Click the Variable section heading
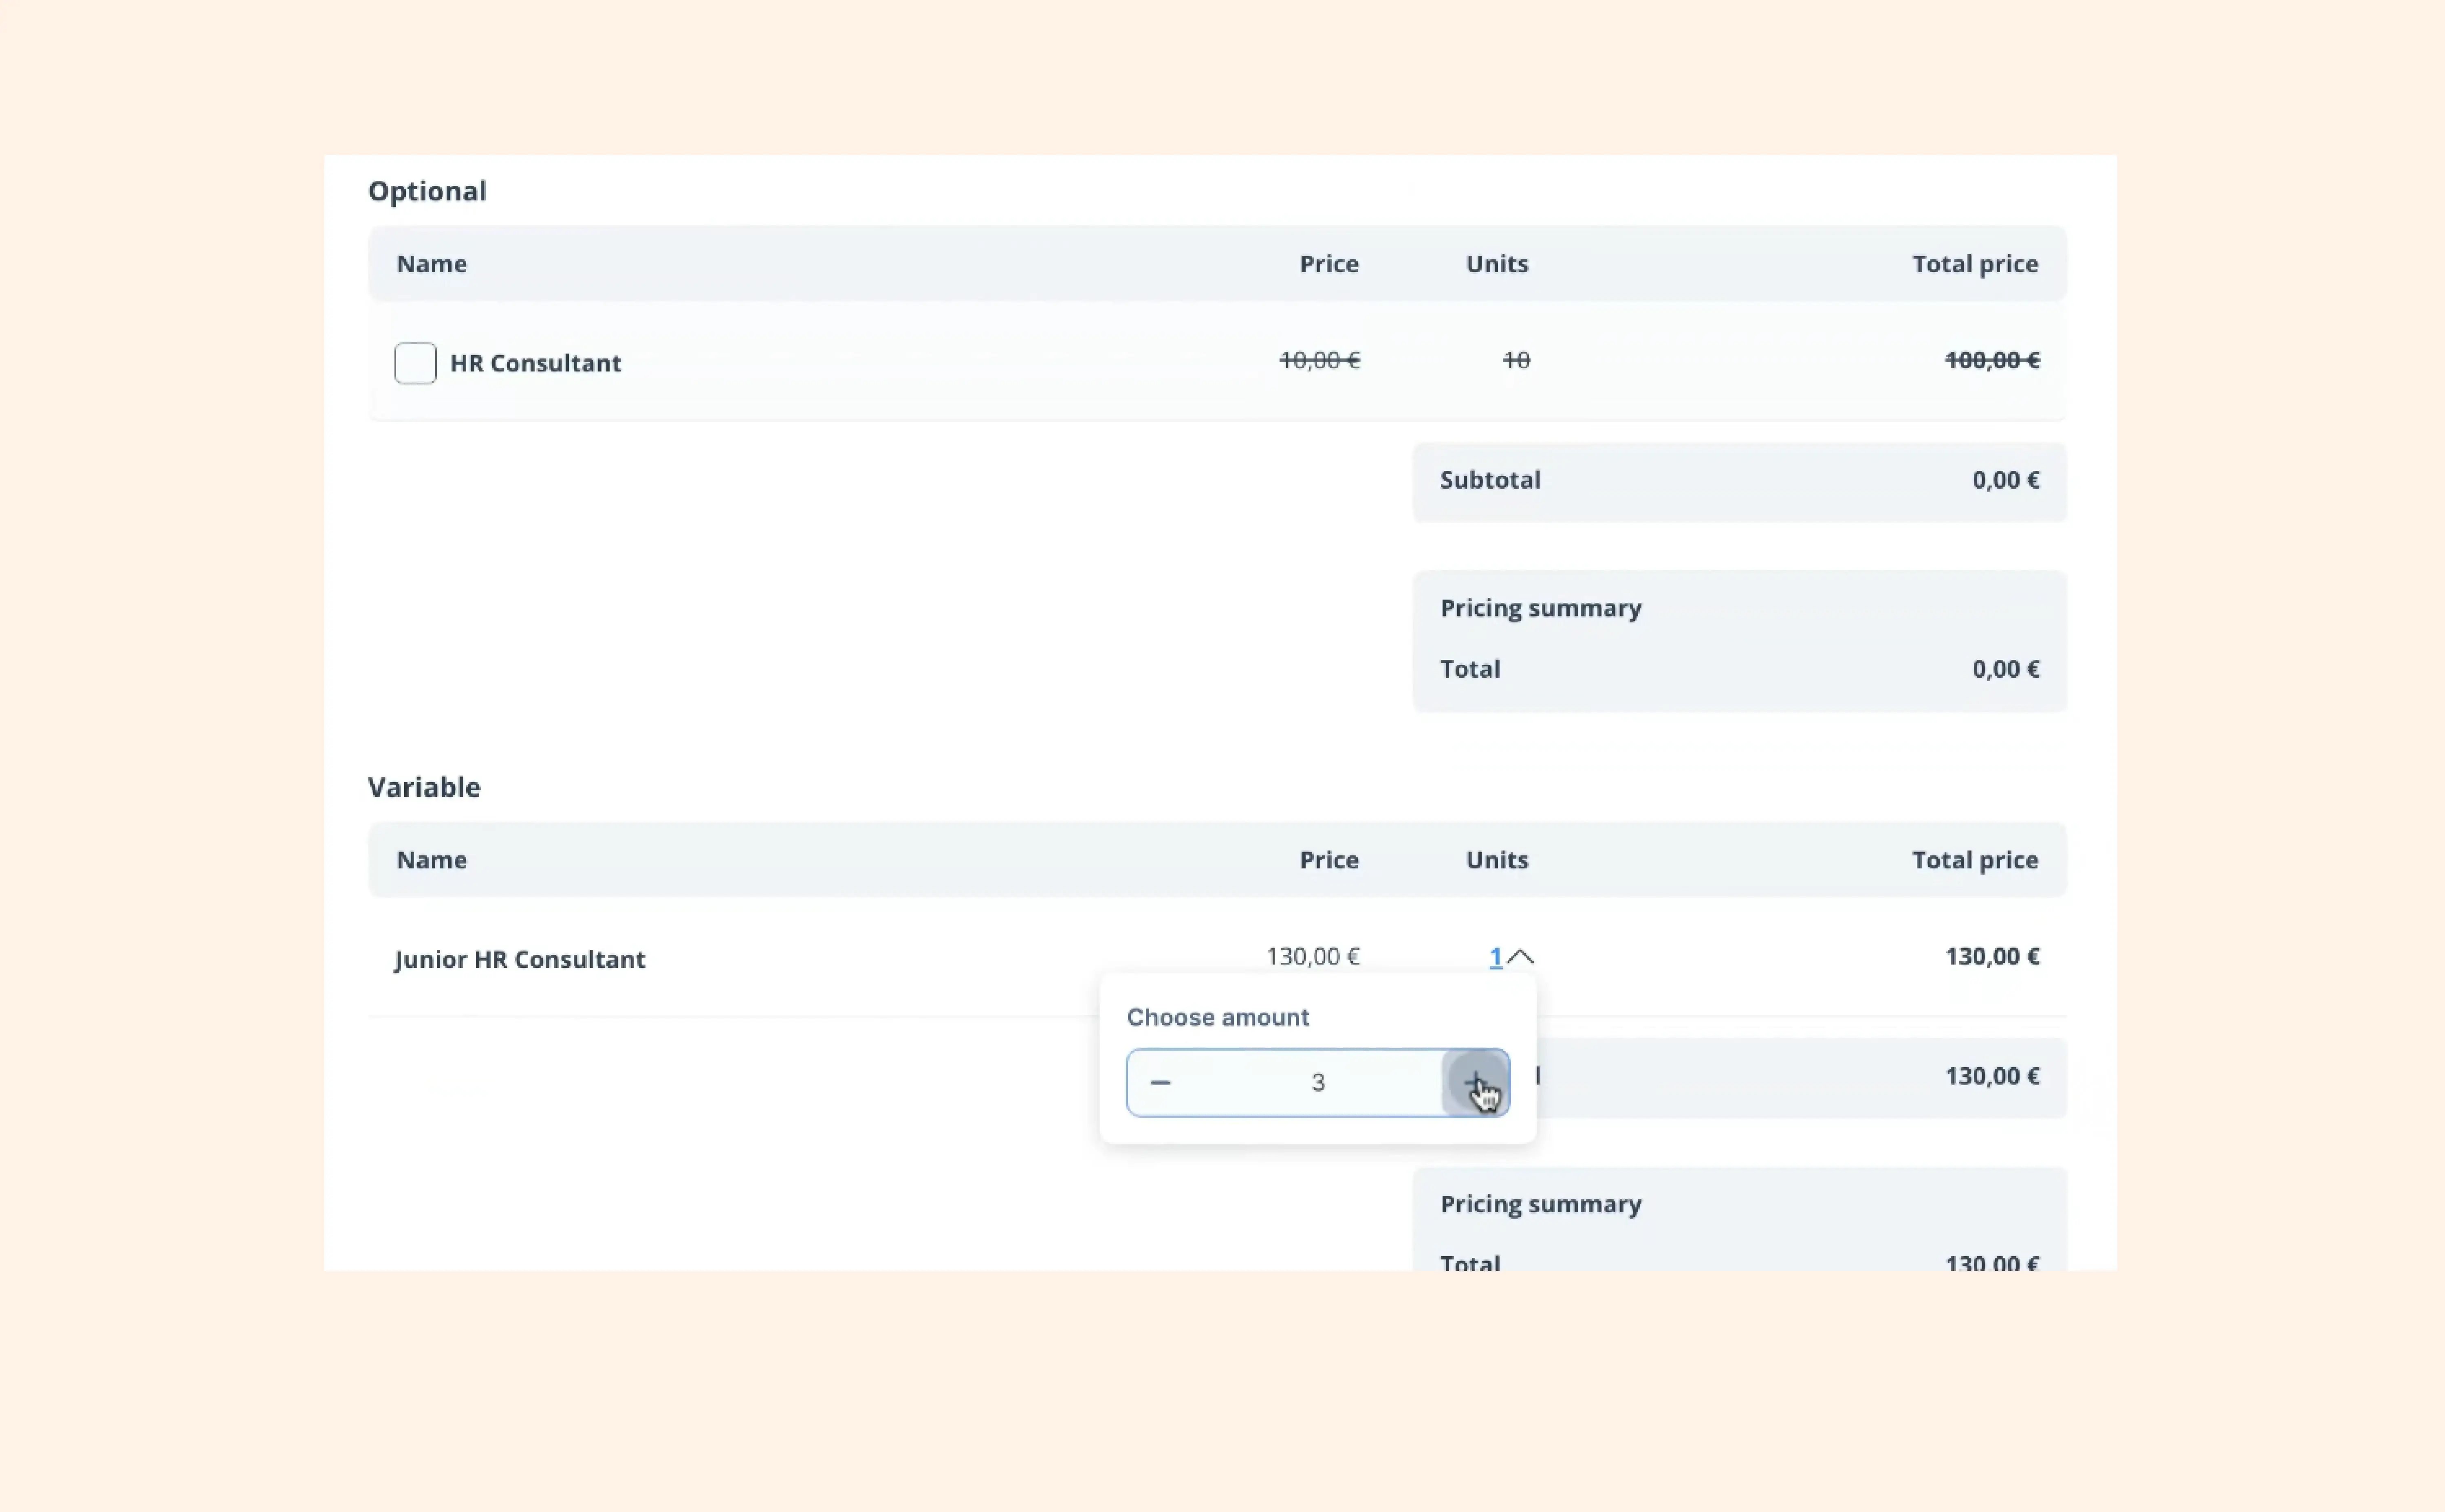 pos(424,787)
